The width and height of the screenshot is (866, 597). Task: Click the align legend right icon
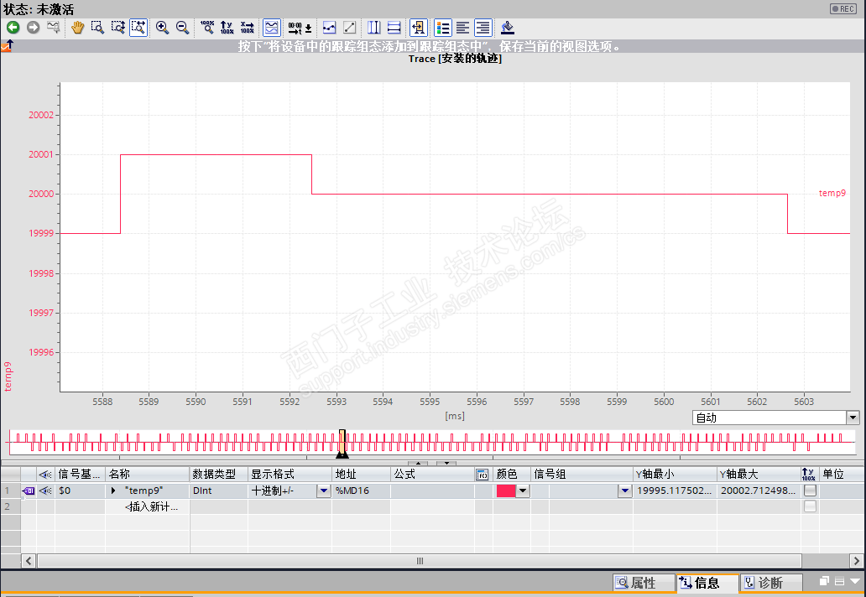pos(483,27)
